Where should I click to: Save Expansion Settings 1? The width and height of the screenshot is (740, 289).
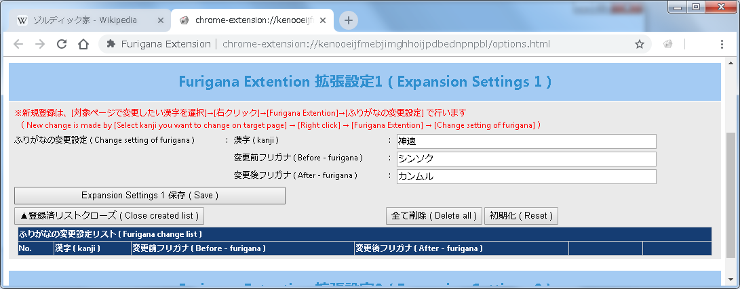pos(150,196)
